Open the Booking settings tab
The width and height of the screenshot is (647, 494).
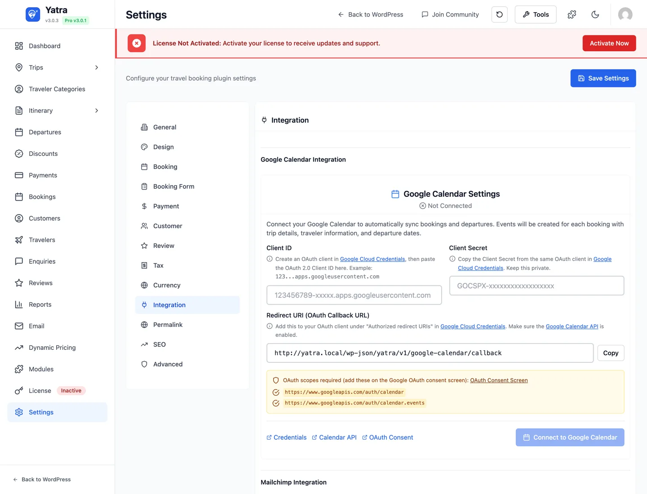point(187,167)
